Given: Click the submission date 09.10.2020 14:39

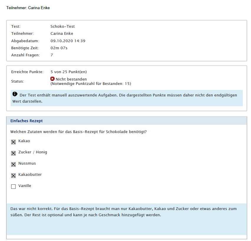Looking at the screenshot, I should (68, 41).
